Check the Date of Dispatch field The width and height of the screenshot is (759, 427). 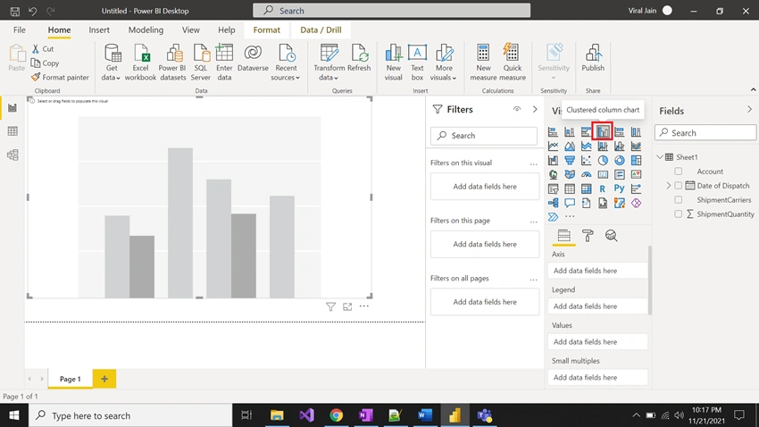678,186
